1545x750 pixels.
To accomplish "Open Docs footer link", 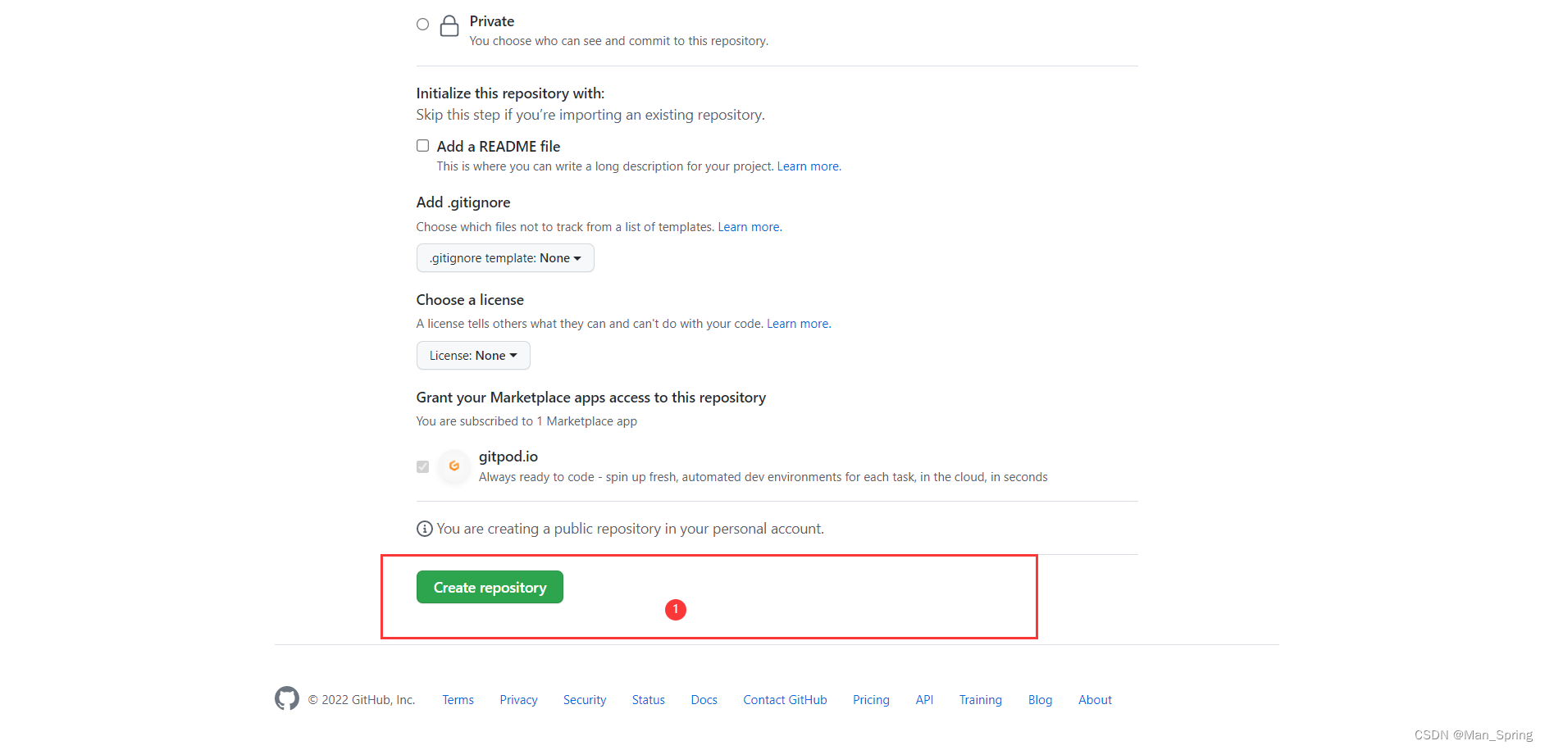I will (x=704, y=700).
